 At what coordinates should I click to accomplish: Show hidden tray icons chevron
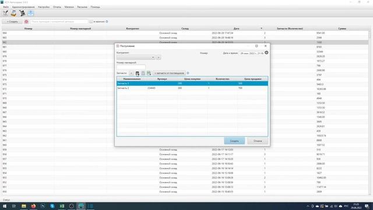pyautogui.click(x=308, y=206)
